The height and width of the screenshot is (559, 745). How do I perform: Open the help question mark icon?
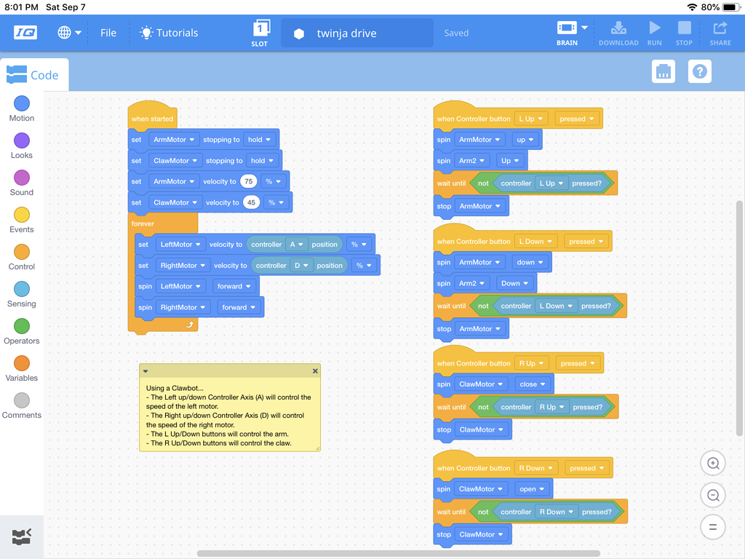699,71
